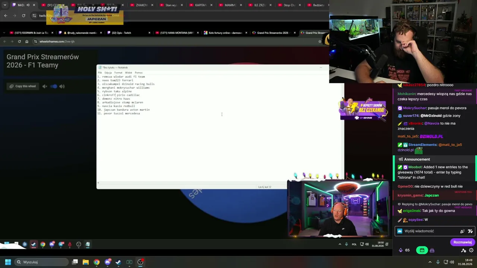The image size is (477, 268).
Task: Click the muted speaker icon beside the wheel volume slider
Action: (x=45, y=86)
